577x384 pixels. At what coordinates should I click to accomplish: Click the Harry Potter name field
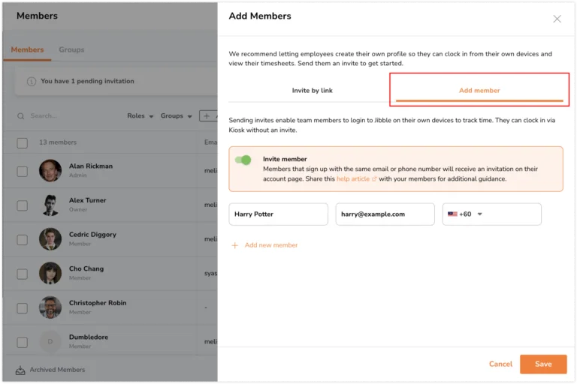pyautogui.click(x=278, y=214)
